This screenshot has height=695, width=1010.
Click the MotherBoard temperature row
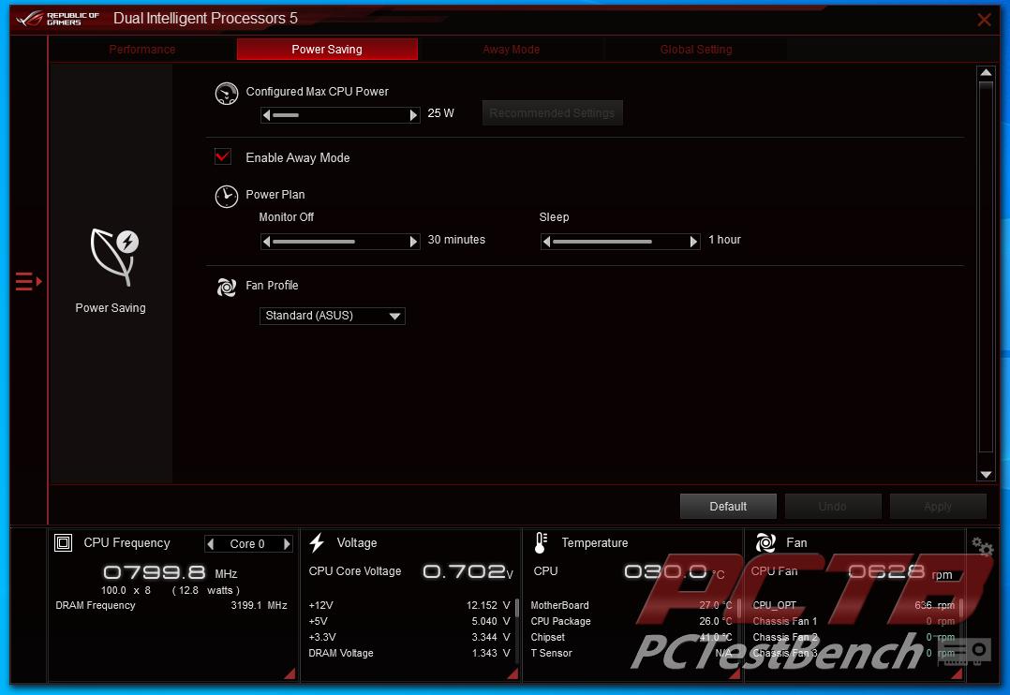pos(631,605)
